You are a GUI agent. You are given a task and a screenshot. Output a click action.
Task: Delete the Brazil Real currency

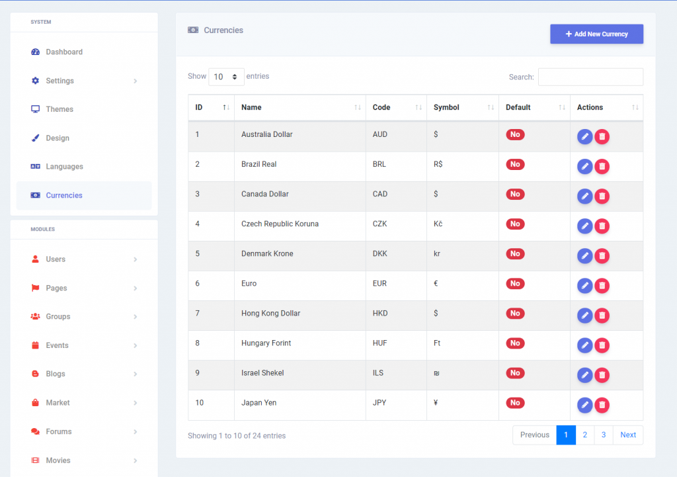(602, 166)
